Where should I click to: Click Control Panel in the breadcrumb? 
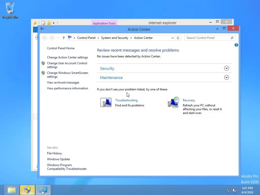(86, 38)
